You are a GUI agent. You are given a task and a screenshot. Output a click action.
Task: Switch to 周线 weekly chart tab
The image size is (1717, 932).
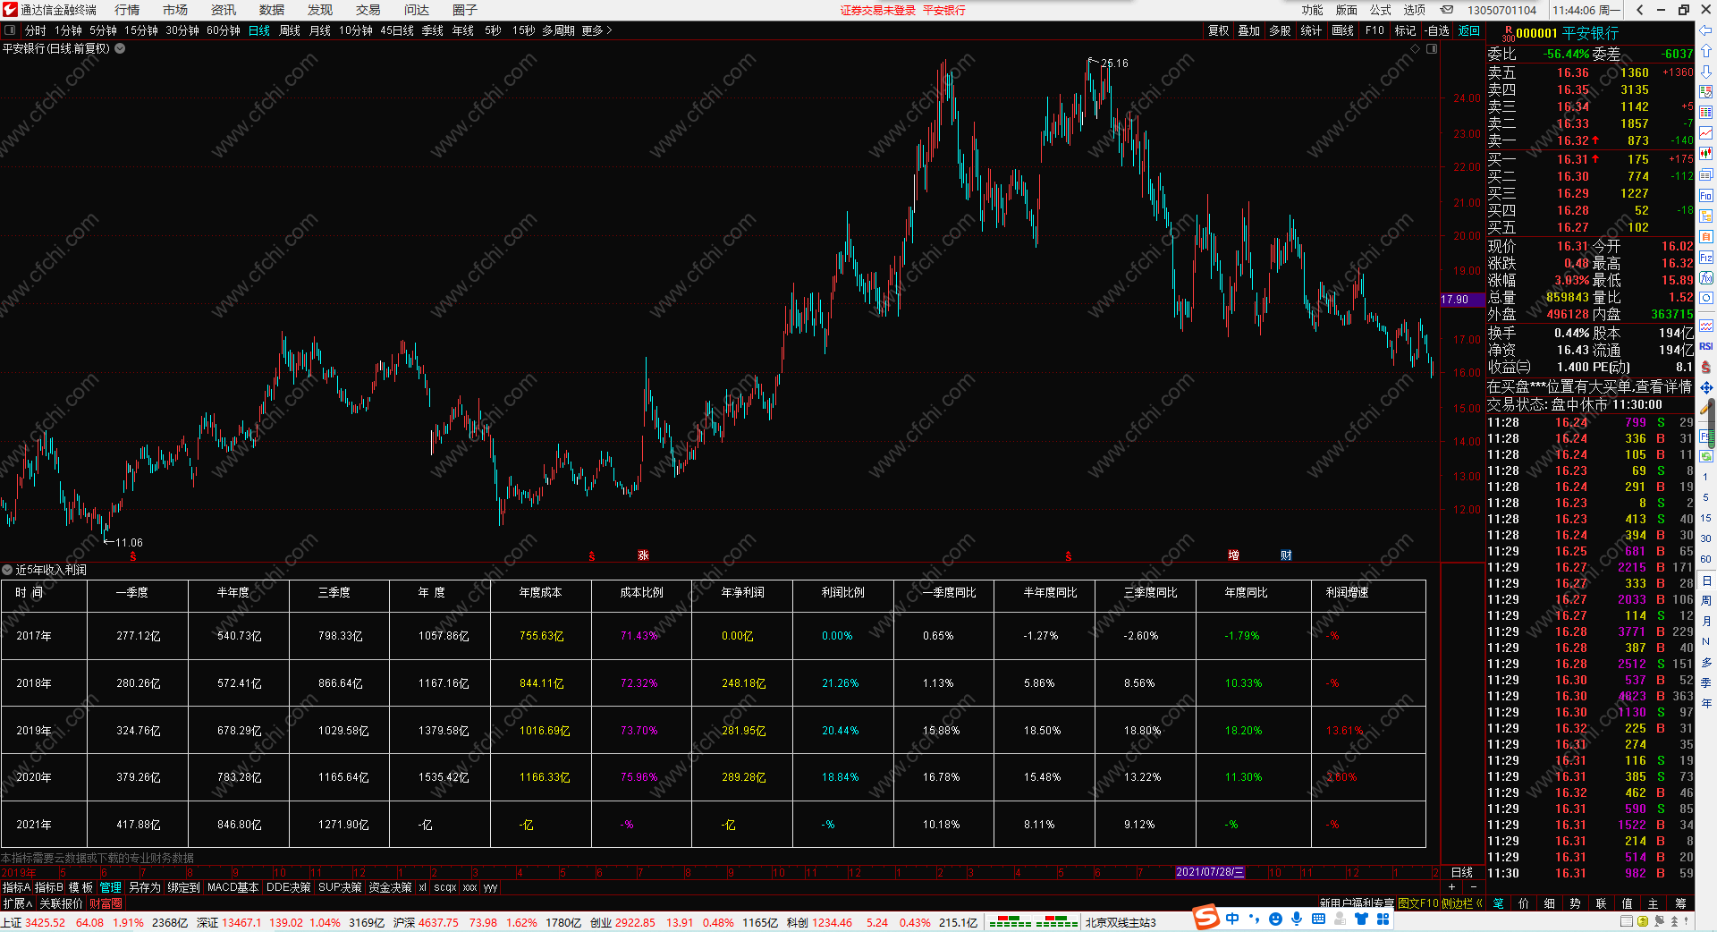290,30
